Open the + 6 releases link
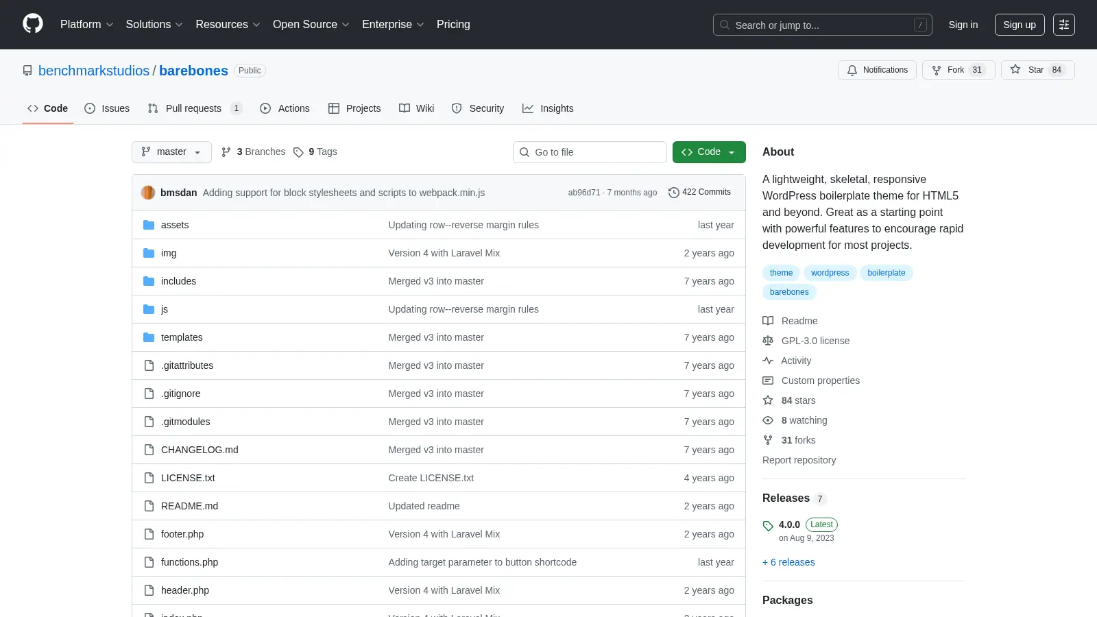Screen dimensions: 1097x617 tap(788, 562)
